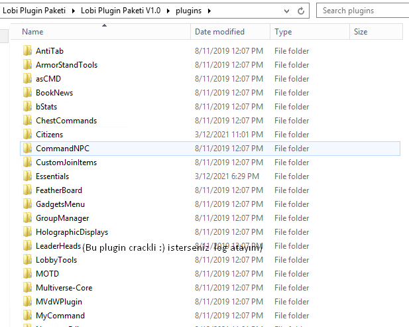Screen dimensions: 409x327
Task: Select the BookNews folder name
Action: 54,93
